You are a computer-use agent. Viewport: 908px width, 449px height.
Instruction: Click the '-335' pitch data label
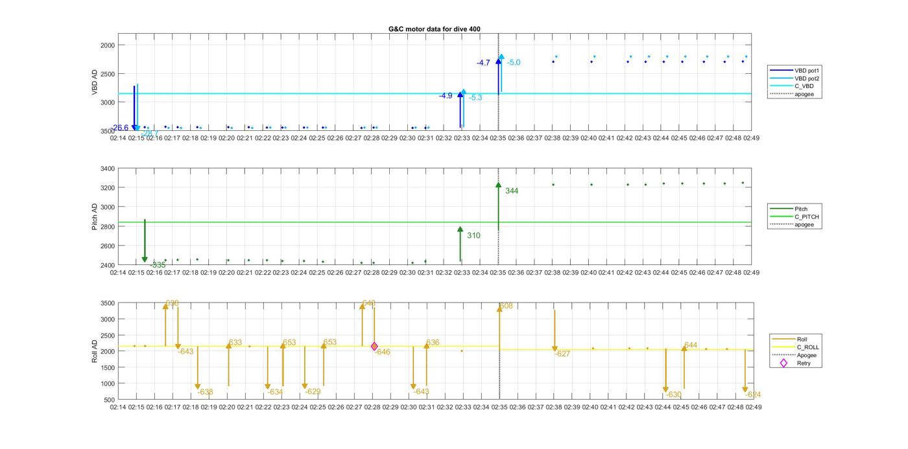point(158,265)
